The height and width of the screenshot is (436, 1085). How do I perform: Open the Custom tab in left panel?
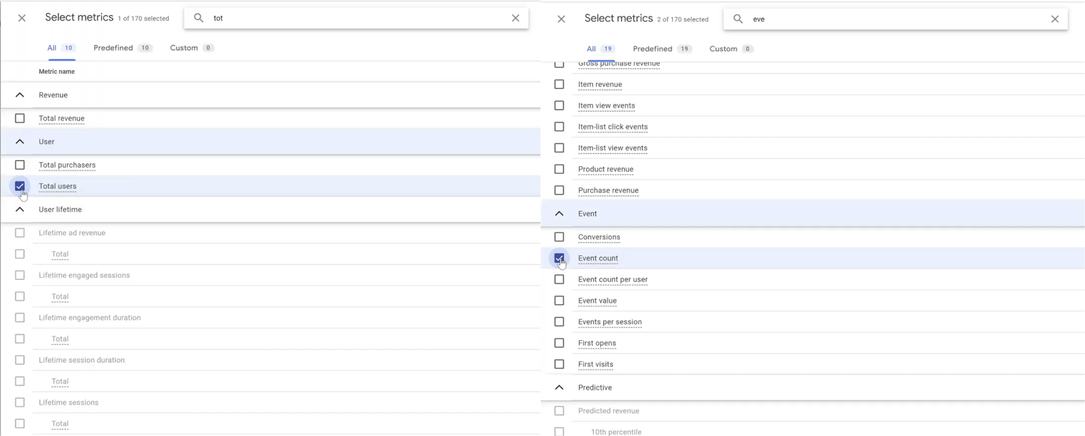192,48
